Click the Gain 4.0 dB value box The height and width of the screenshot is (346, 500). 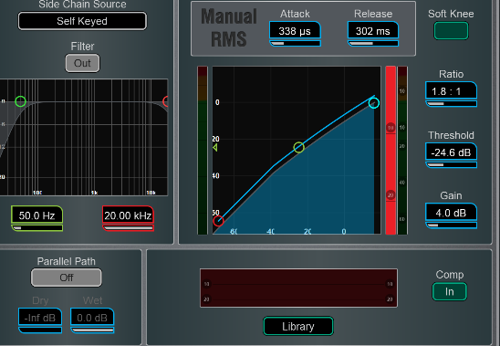(451, 213)
